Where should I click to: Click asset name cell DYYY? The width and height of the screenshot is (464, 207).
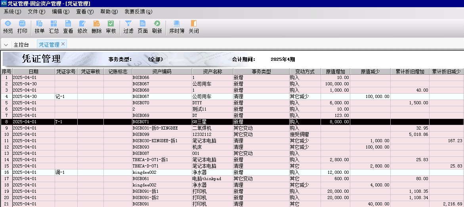[x=212, y=103]
